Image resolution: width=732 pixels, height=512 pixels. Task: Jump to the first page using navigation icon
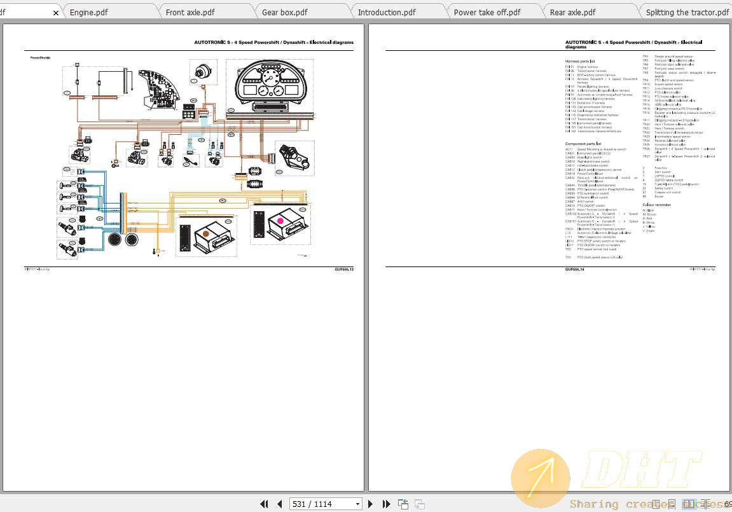(x=264, y=504)
